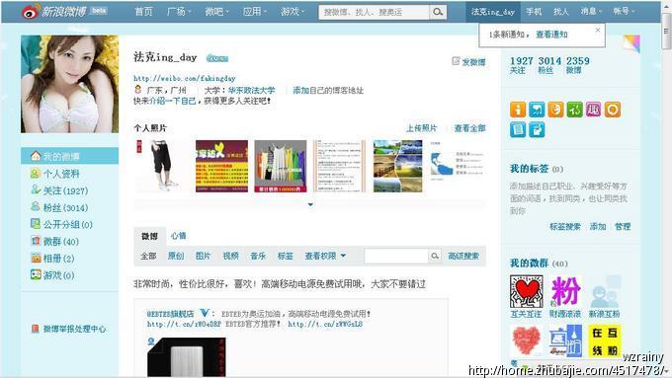
Task: Open 新浪互粉 group icon
Action: click(605, 291)
